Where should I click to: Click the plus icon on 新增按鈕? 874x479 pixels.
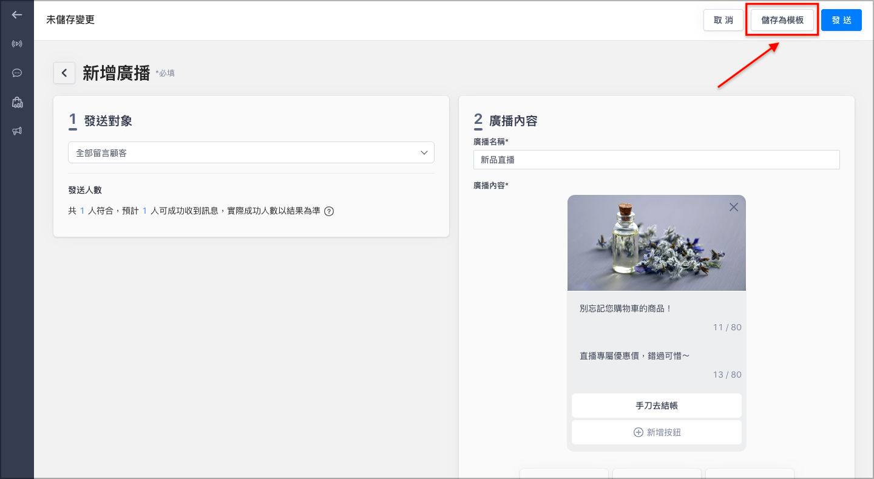(638, 432)
